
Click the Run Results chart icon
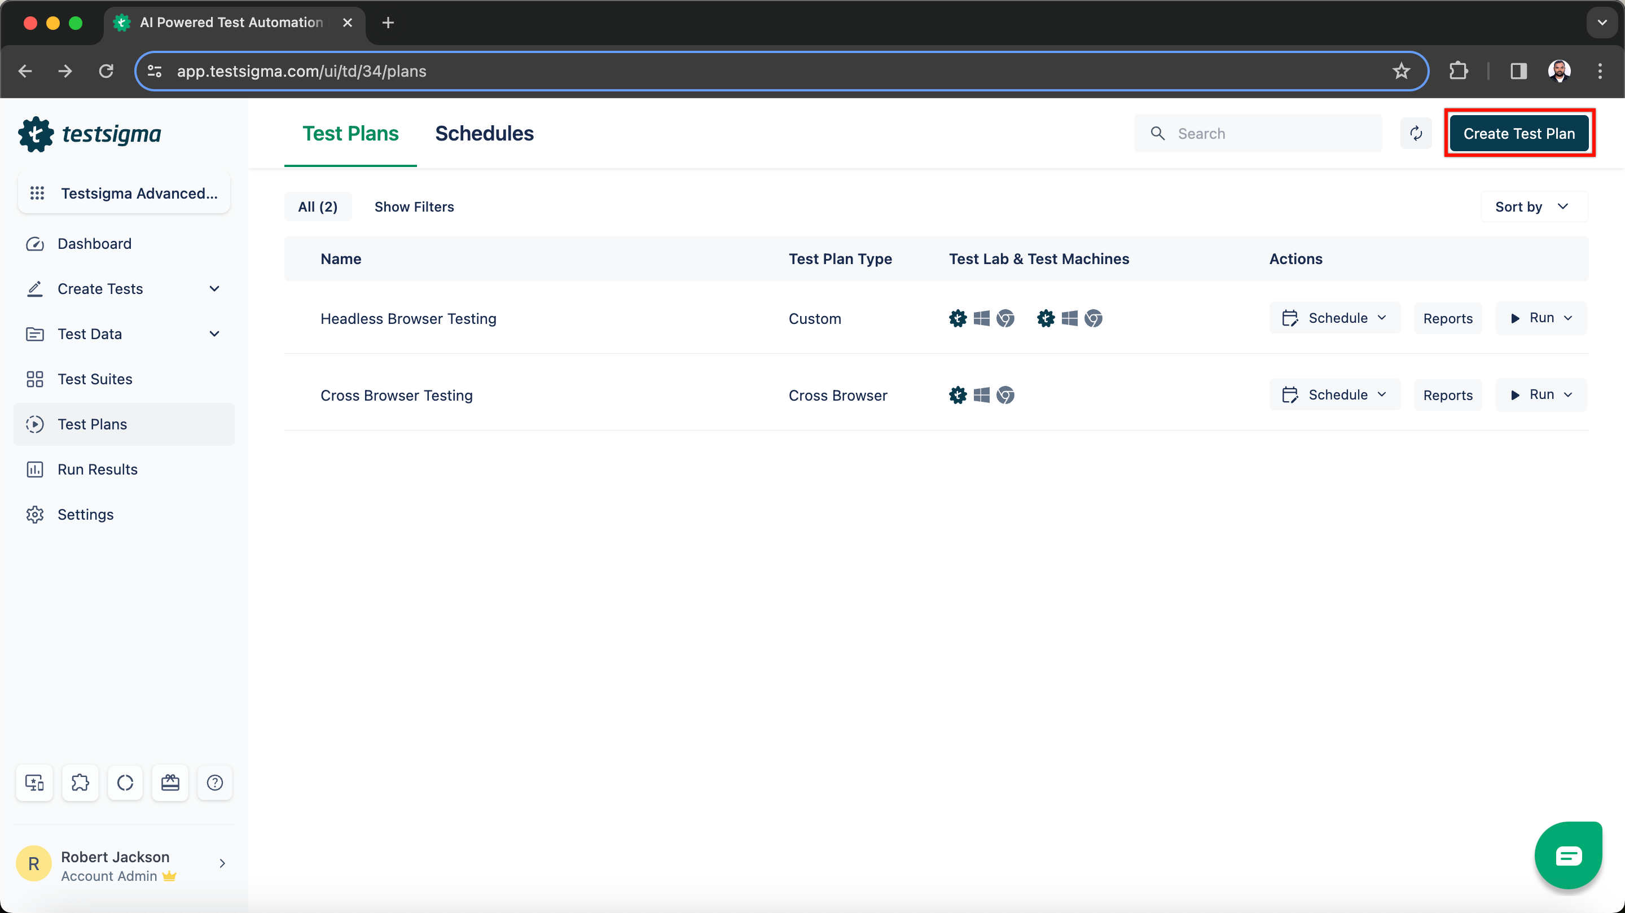[34, 469]
